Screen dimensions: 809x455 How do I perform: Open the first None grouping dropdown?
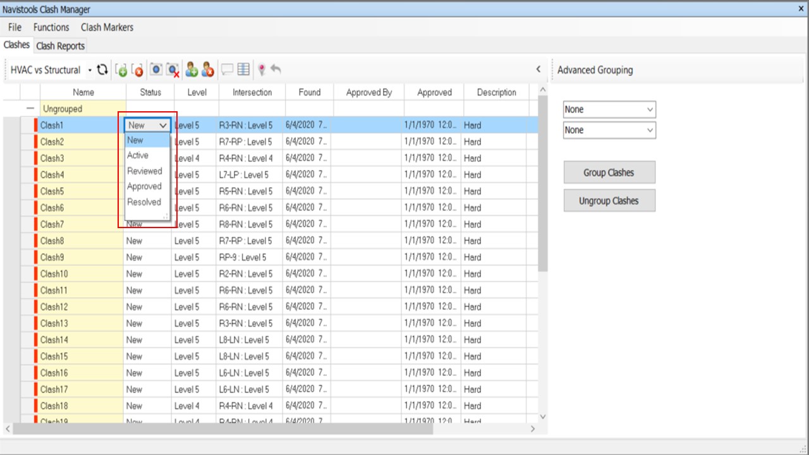point(609,109)
